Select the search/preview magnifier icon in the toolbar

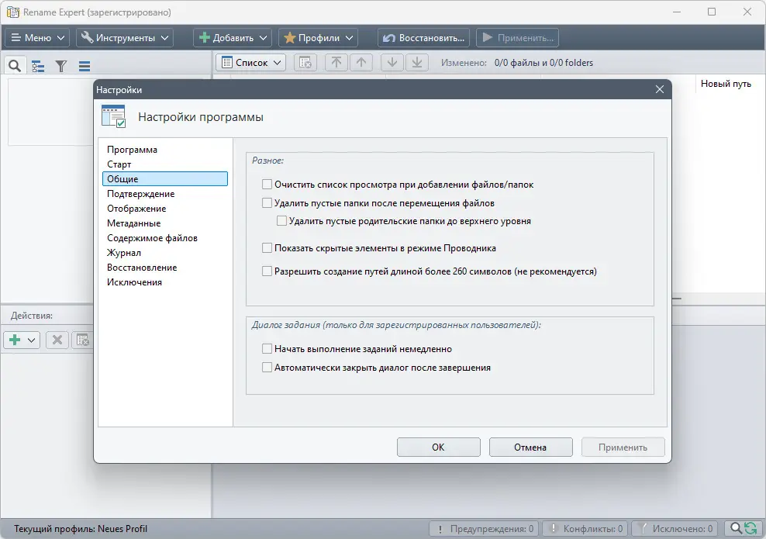coord(14,65)
